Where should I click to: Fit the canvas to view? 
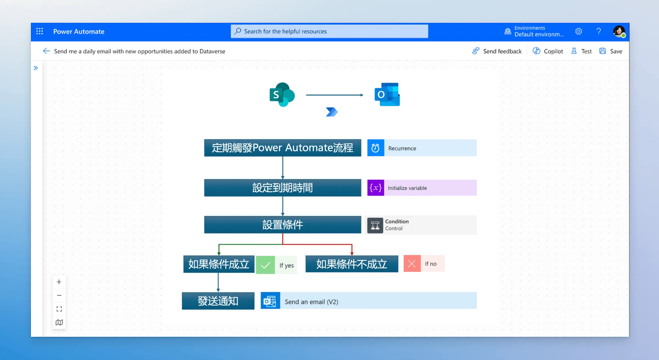tap(59, 309)
